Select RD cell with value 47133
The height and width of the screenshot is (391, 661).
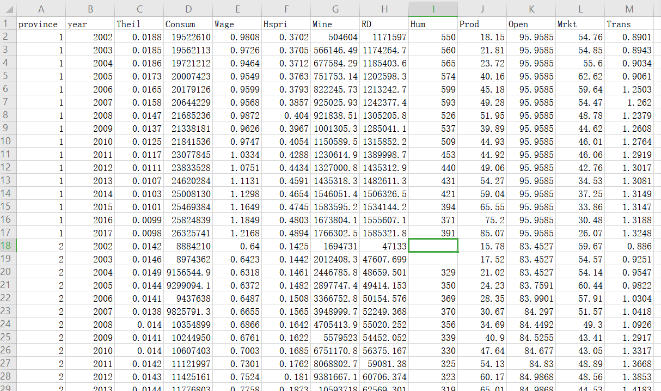(x=384, y=246)
